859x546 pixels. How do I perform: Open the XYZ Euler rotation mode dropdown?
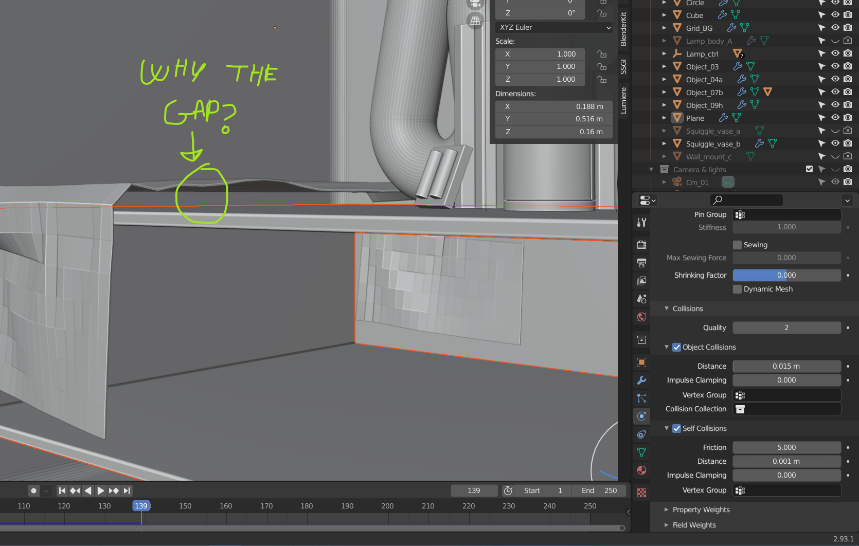pyautogui.click(x=553, y=27)
